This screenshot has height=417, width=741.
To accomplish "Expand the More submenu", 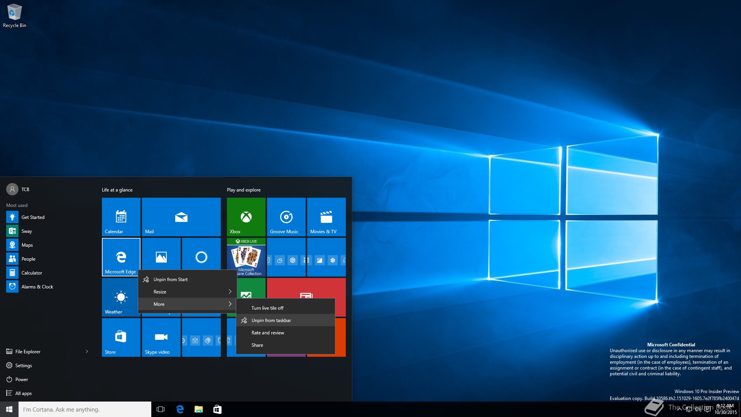I will pos(188,304).
